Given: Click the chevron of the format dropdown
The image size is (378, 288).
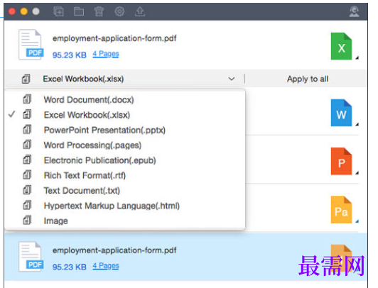Looking at the screenshot, I should tap(232, 79).
